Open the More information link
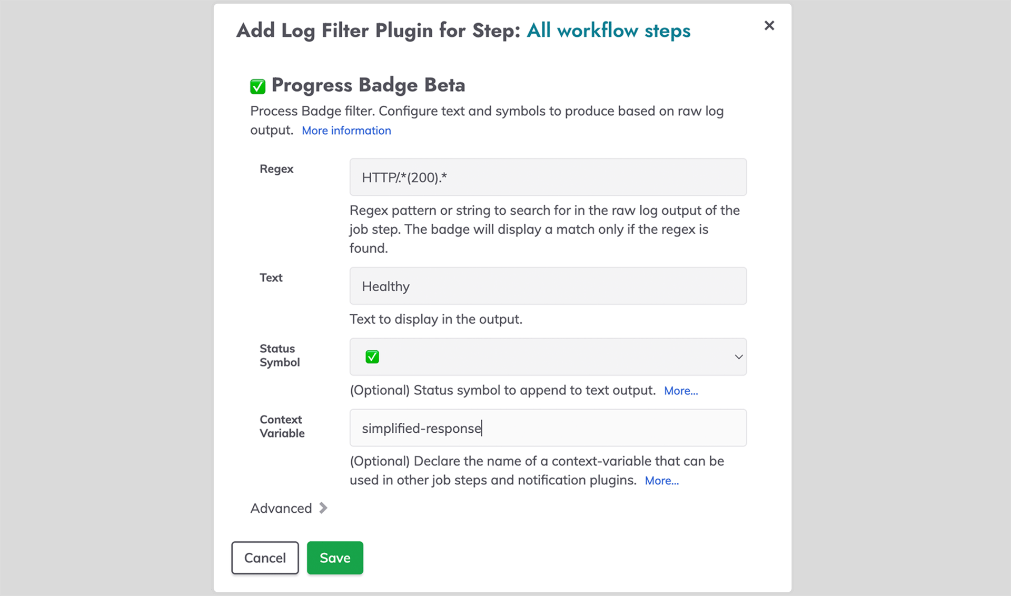Image resolution: width=1011 pixels, height=596 pixels. click(x=346, y=131)
